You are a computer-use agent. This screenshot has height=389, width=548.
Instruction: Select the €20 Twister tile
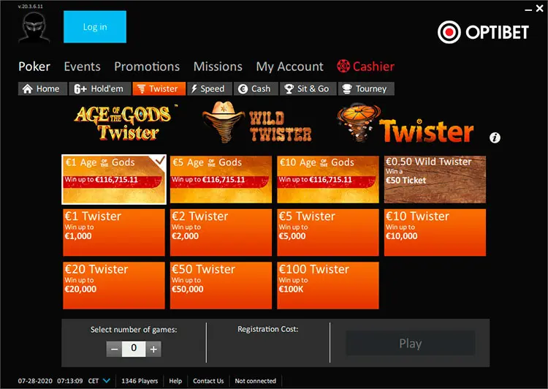[x=114, y=285]
